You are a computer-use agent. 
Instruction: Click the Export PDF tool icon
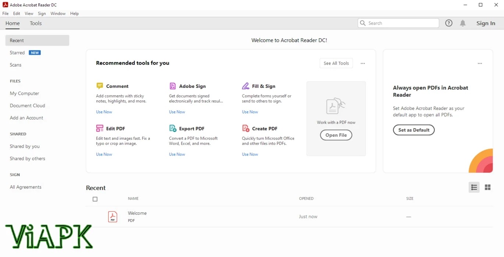(173, 128)
